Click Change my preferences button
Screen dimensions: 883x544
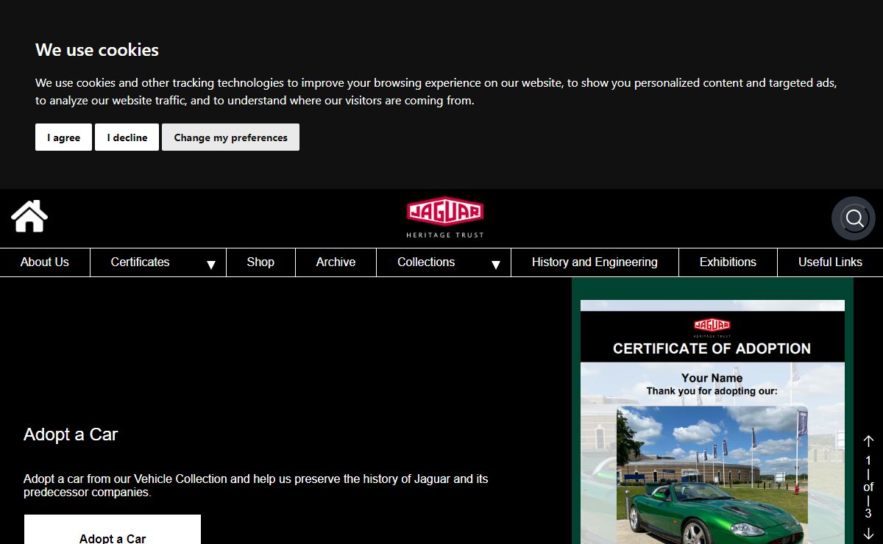pos(230,137)
